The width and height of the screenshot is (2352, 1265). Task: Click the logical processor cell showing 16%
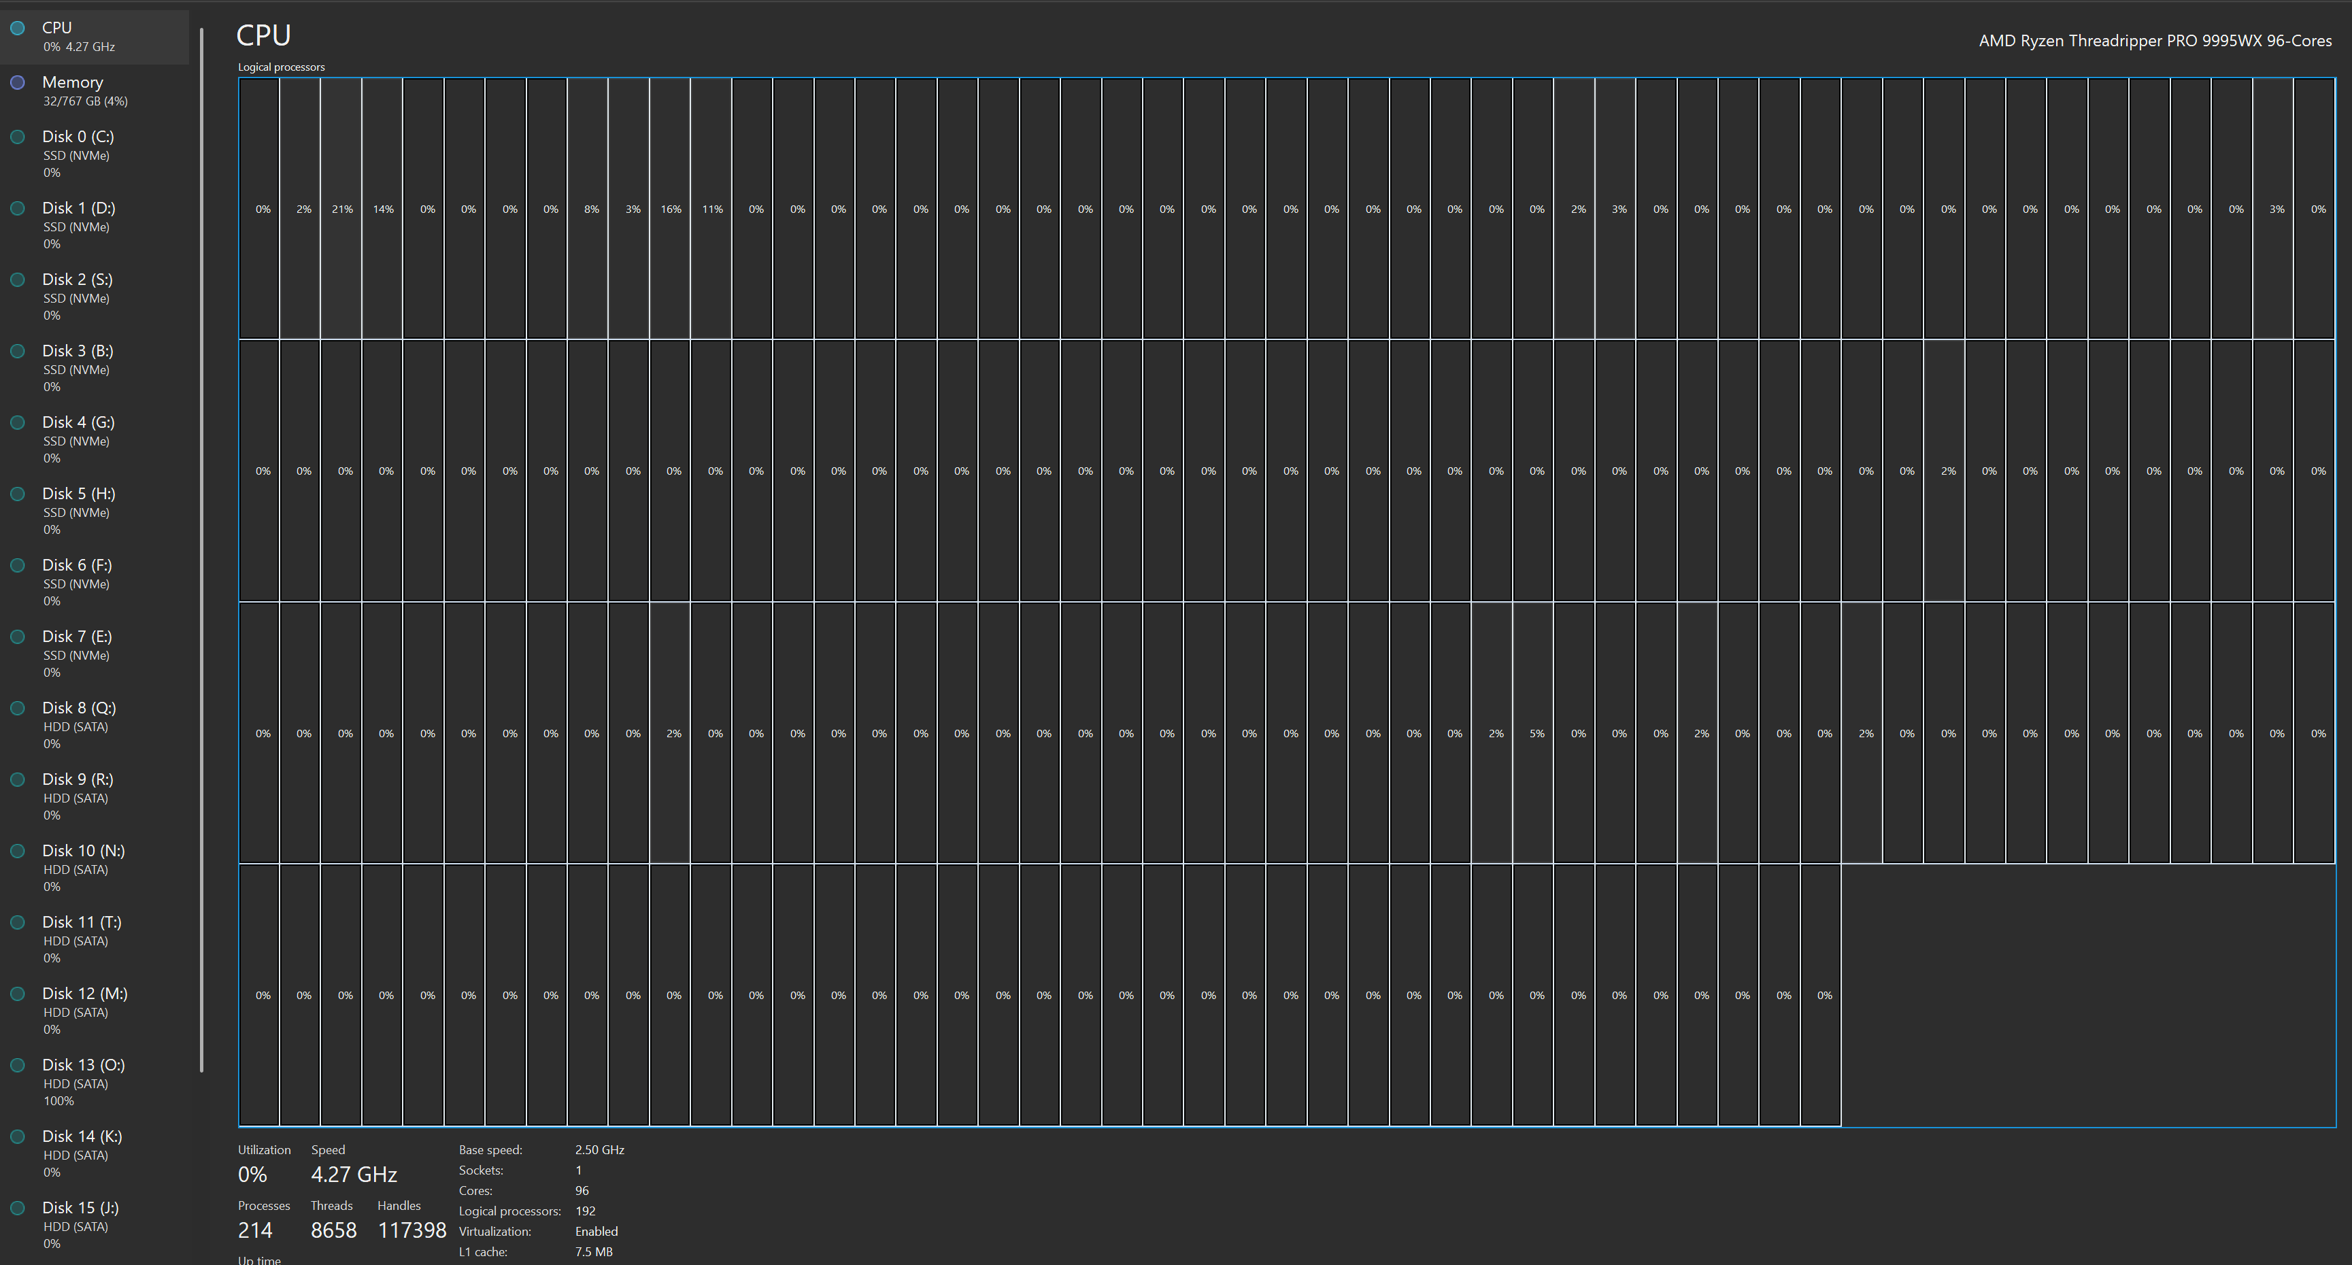(670, 209)
